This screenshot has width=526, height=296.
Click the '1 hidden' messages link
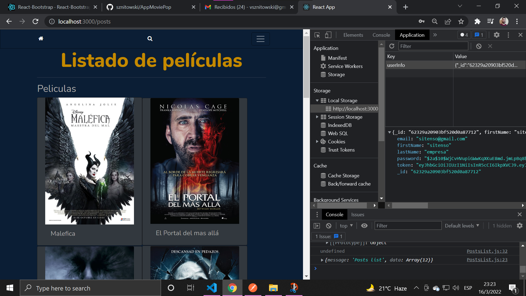tap(502, 226)
